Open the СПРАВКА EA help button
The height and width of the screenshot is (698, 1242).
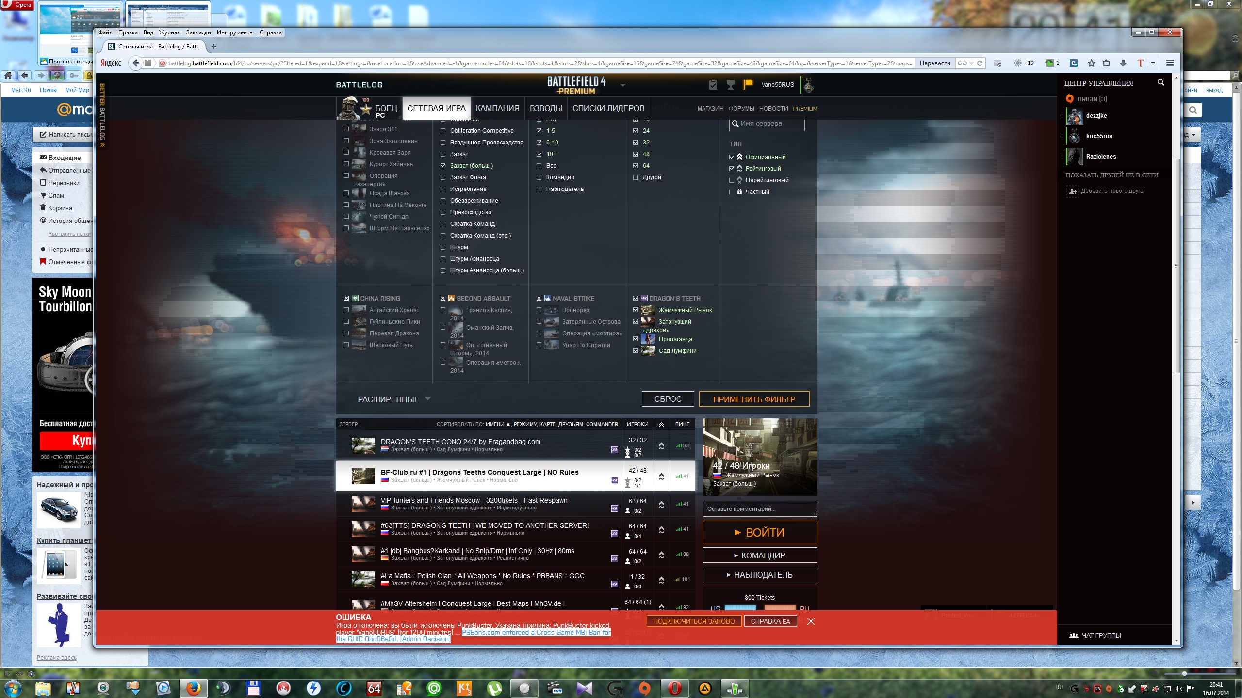[x=770, y=621]
